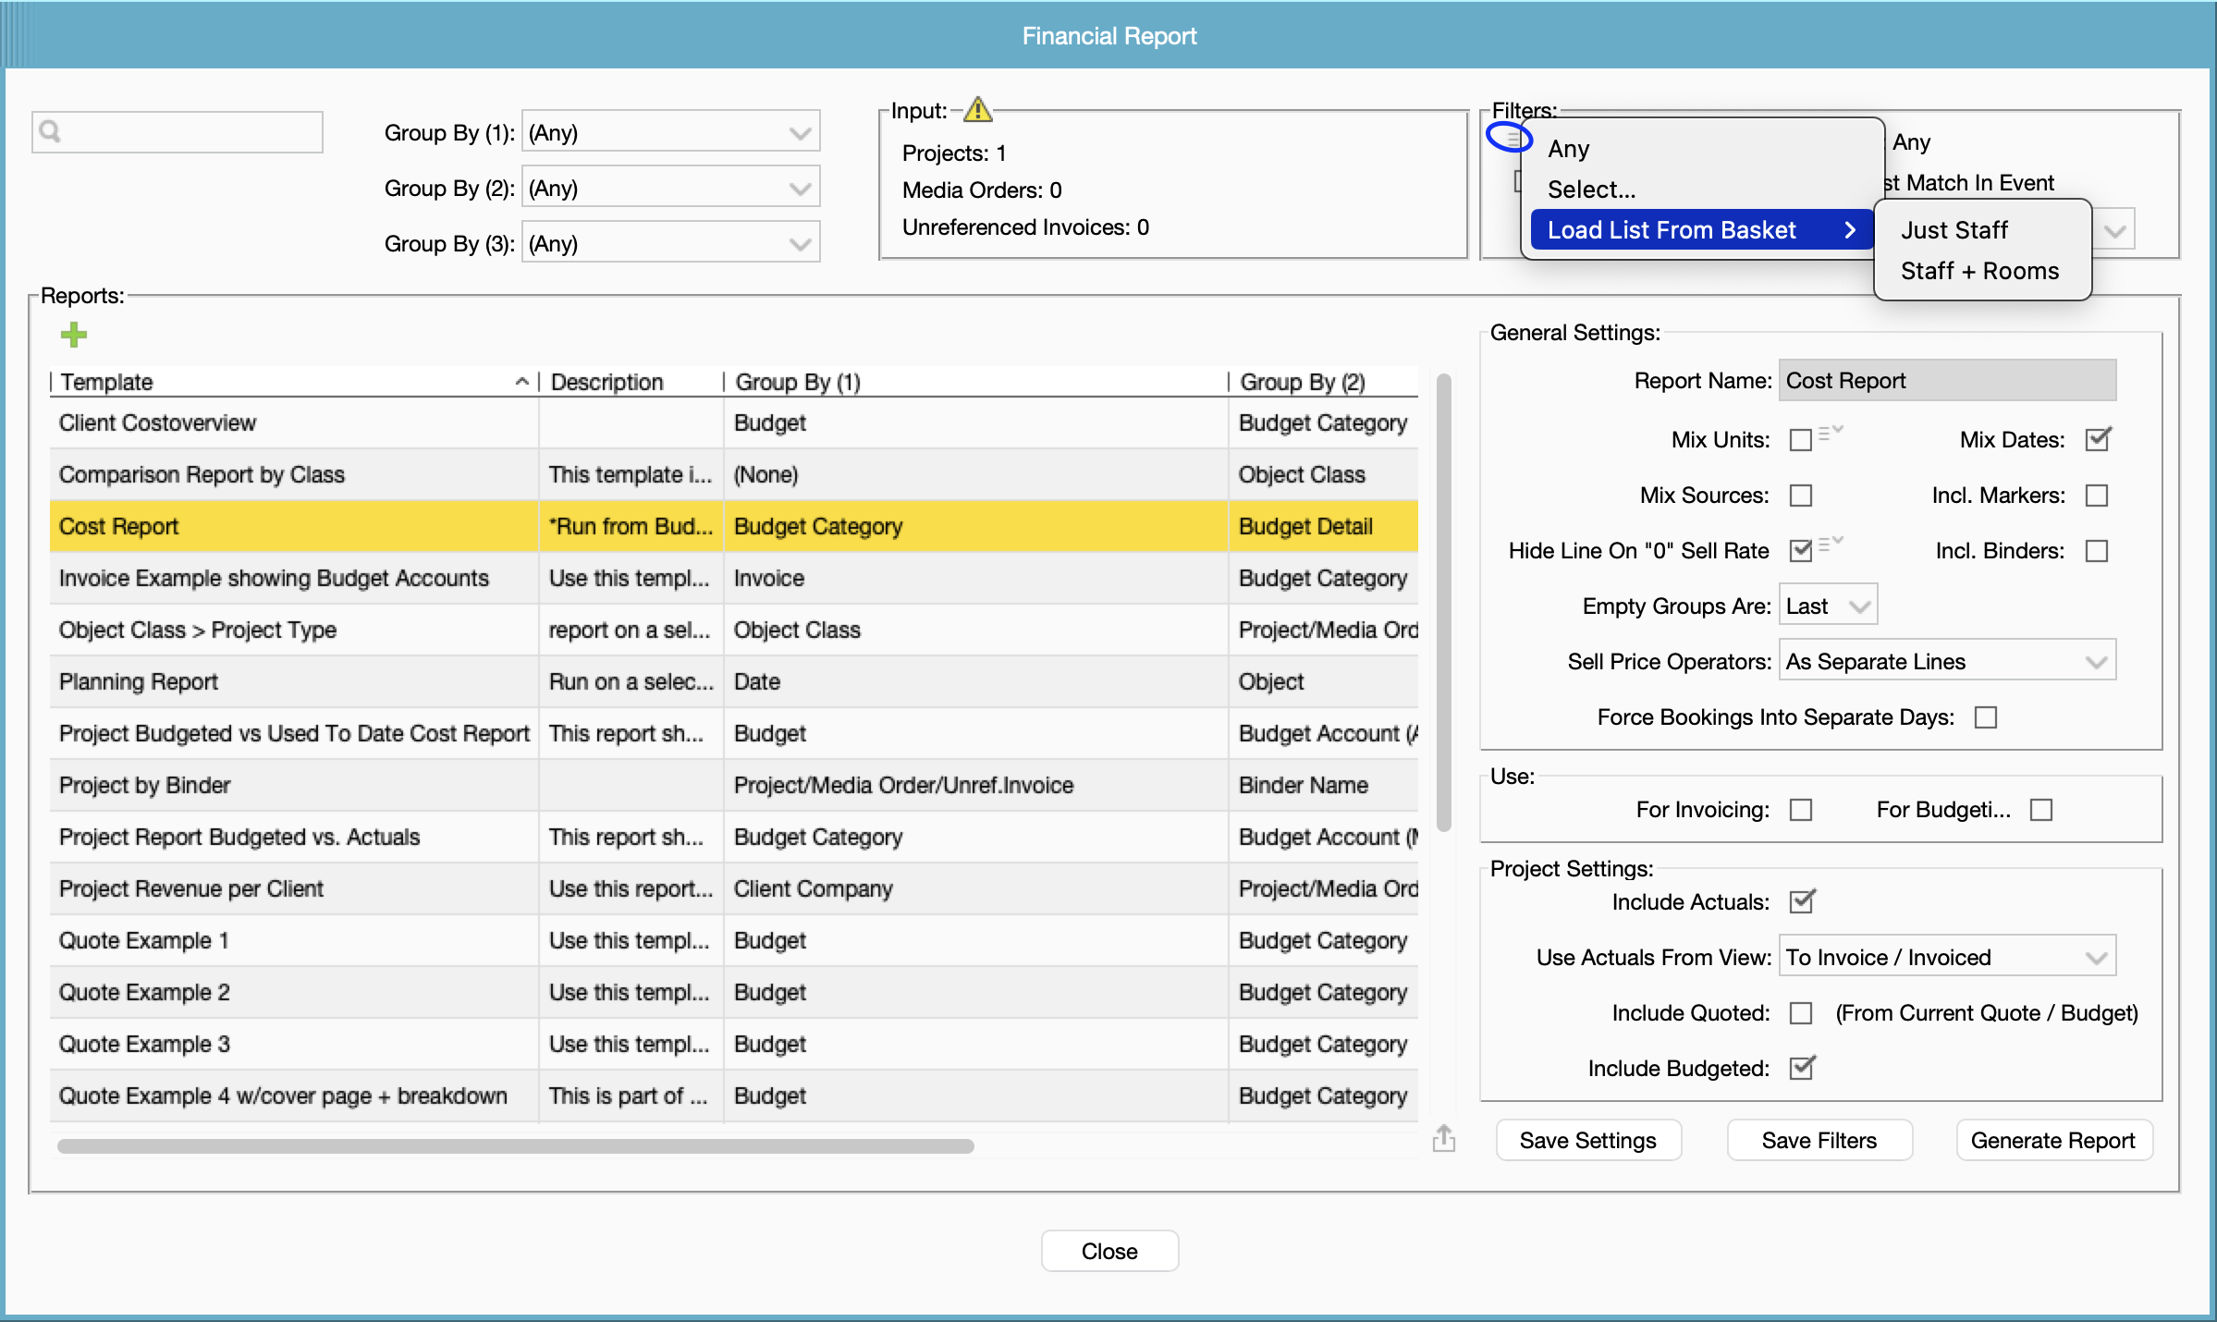Toggle the Include Quoted checkbox
The image size is (2217, 1322).
point(1800,1013)
